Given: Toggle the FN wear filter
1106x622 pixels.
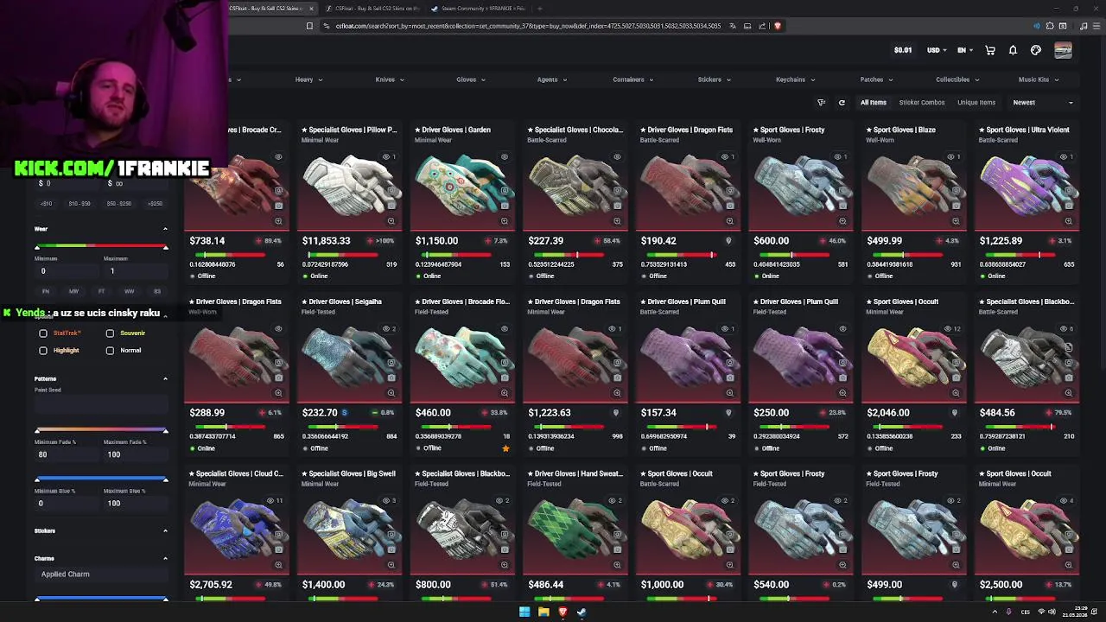Looking at the screenshot, I should point(46,291).
